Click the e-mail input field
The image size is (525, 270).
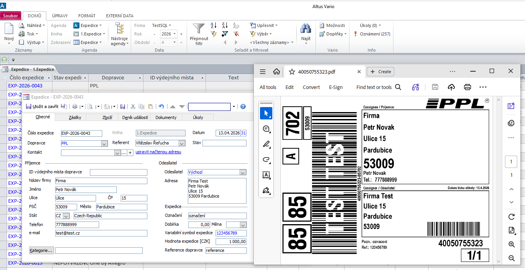pos(101,233)
